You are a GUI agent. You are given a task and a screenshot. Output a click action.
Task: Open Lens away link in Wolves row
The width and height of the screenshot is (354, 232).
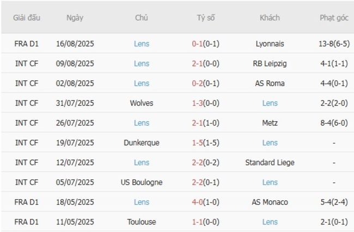click(x=270, y=103)
